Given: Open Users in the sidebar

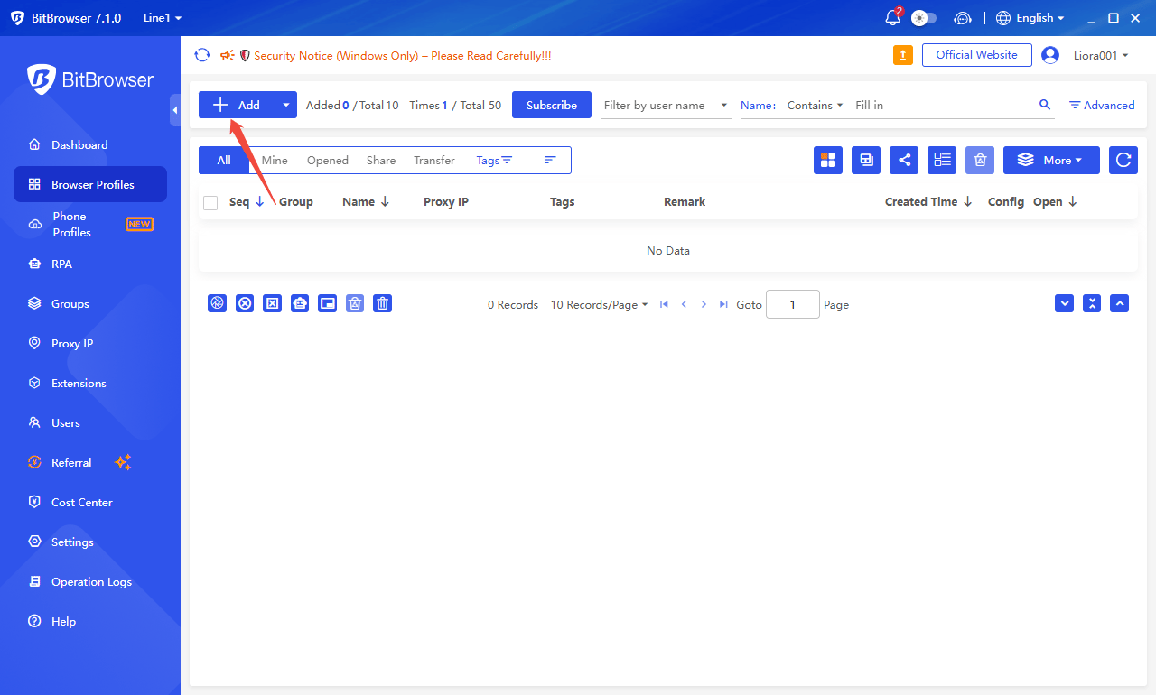Looking at the screenshot, I should pyautogui.click(x=90, y=422).
